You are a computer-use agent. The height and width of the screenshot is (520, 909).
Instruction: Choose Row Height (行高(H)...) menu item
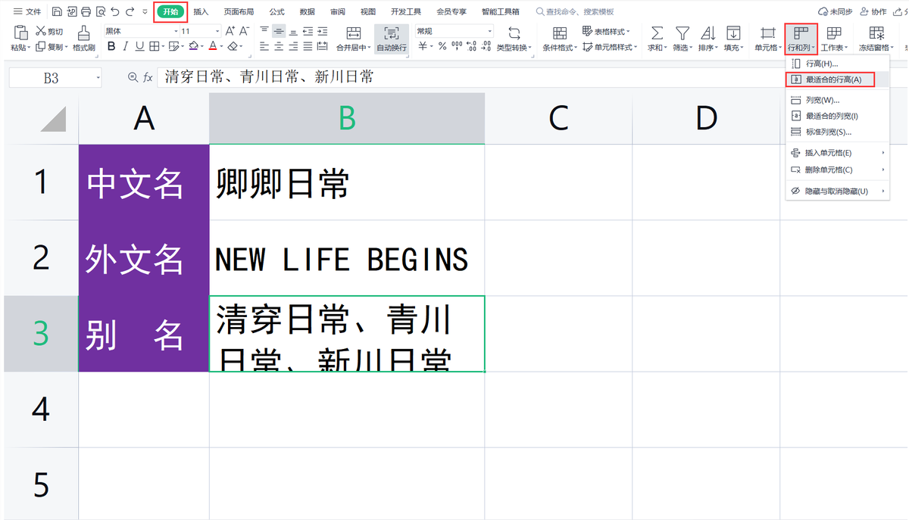pos(837,64)
